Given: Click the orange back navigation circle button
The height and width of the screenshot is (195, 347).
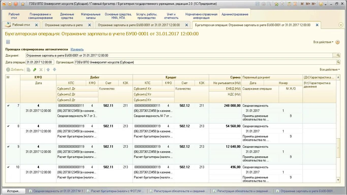Looking at the screenshot, I should coord(16,4).
